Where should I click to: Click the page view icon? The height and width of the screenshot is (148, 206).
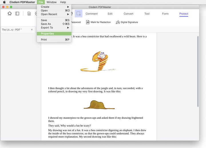pyautogui.click(x=29, y=13)
